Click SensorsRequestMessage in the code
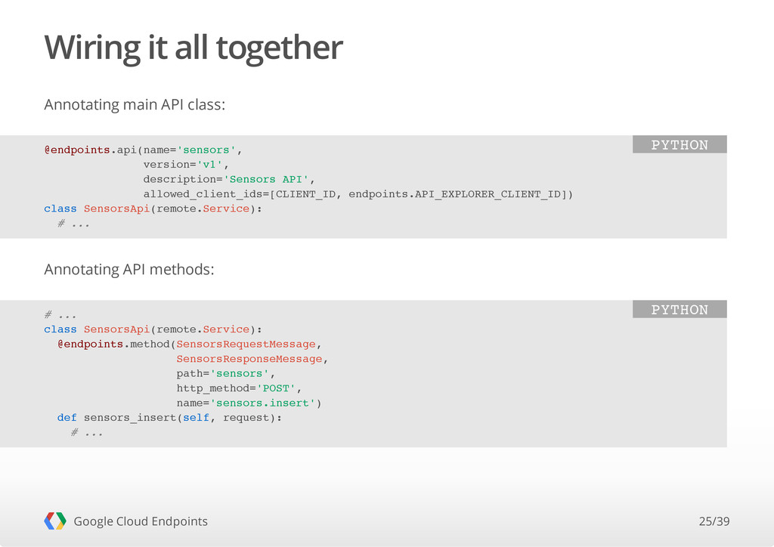774x547 pixels. 246,345
